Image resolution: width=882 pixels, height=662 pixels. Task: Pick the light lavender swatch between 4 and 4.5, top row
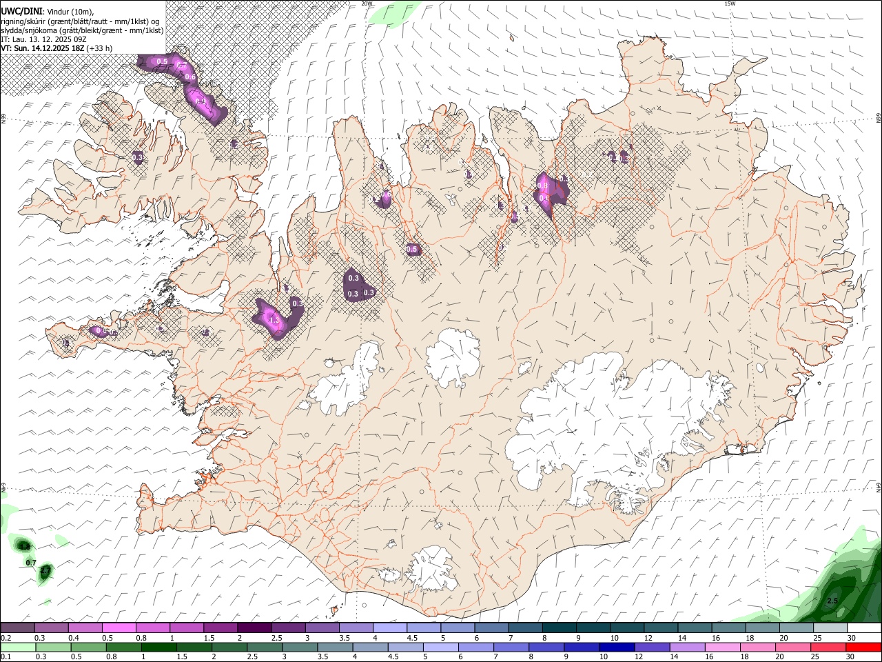tap(389, 628)
